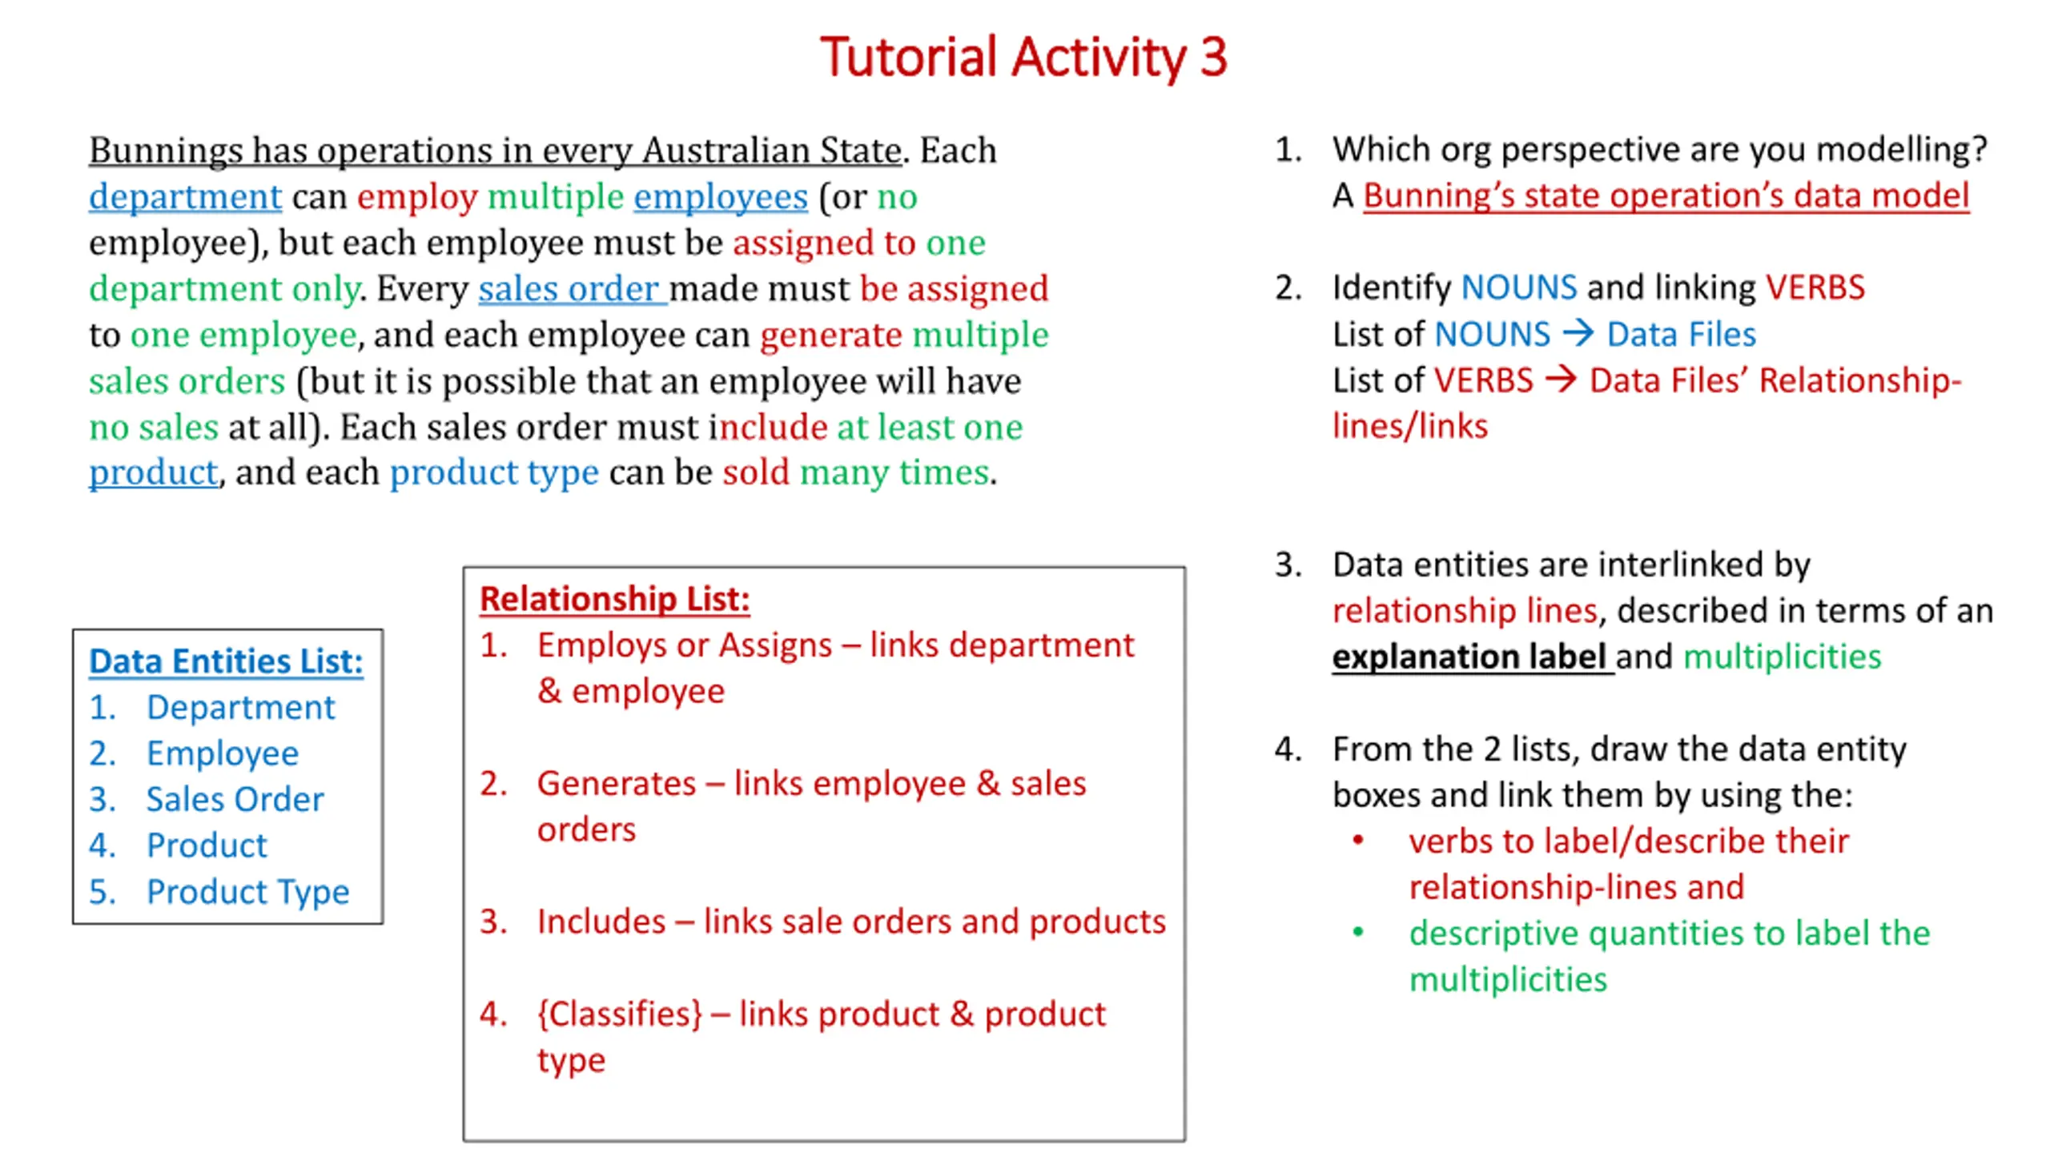Click green 'multiple' word before 'employees'

point(556,197)
